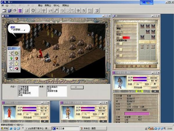Viewport: 174px width, 131px height.
Task: Click the HP bar of the 183/183 character
Action: click(140, 78)
